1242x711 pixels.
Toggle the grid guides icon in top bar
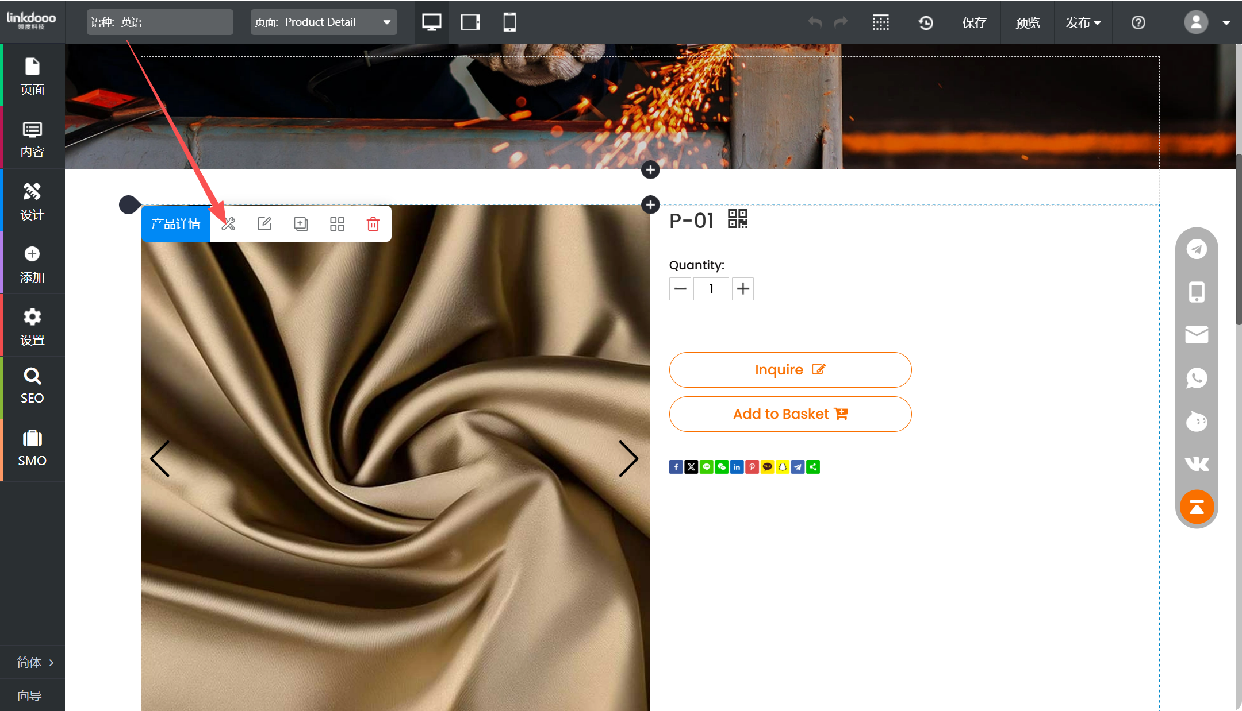click(880, 22)
